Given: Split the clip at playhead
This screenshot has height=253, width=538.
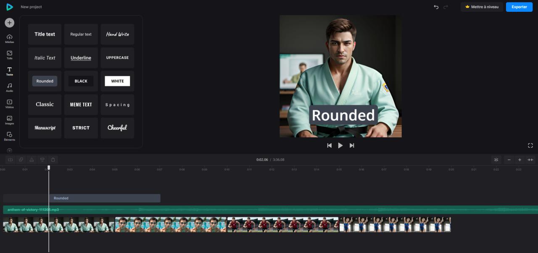Looking at the screenshot, I should [x=11, y=160].
